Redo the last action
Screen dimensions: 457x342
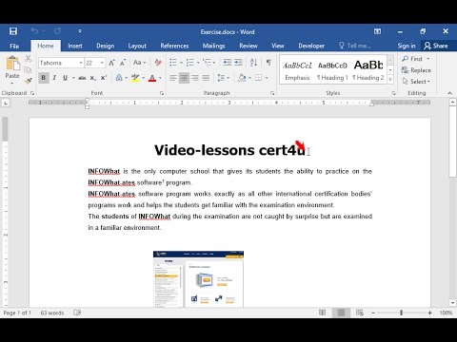[57, 31]
